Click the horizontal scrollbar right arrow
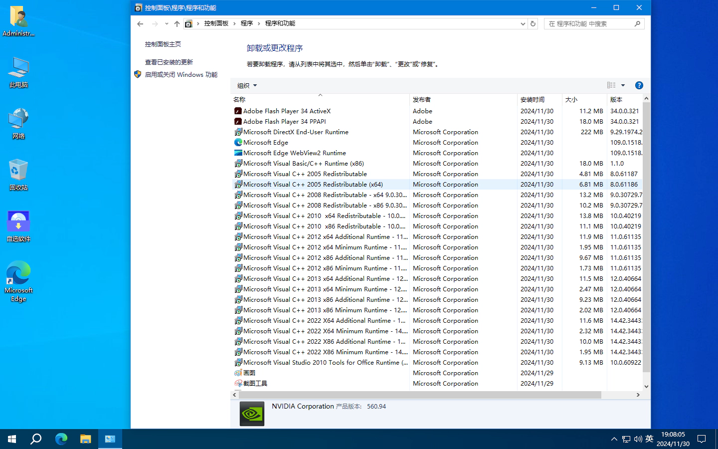The height and width of the screenshot is (449, 718). 638,395
